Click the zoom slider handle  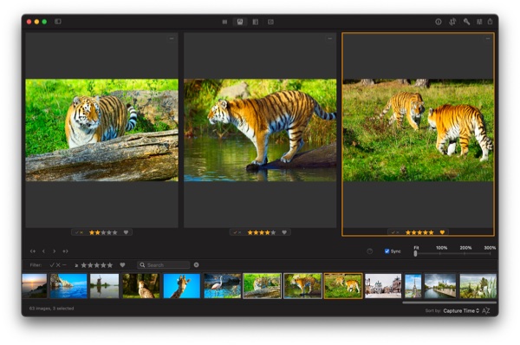tap(415, 253)
